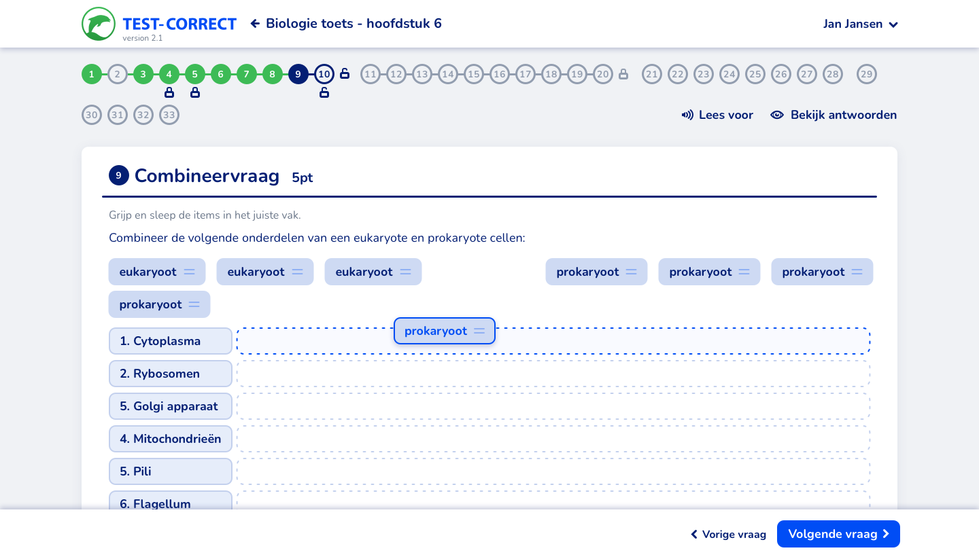The height and width of the screenshot is (557, 979).
Task: Click the drop zone next to Golgi apparaat
Action: [x=553, y=406]
